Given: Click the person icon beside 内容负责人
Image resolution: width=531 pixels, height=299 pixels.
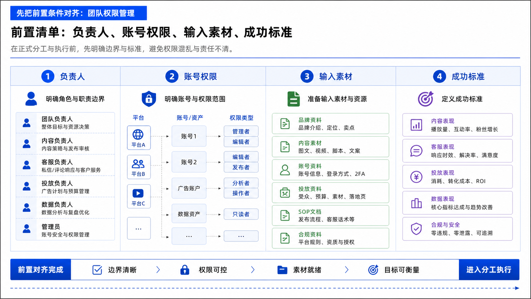Looking at the screenshot, I should pyautogui.click(x=27, y=144).
